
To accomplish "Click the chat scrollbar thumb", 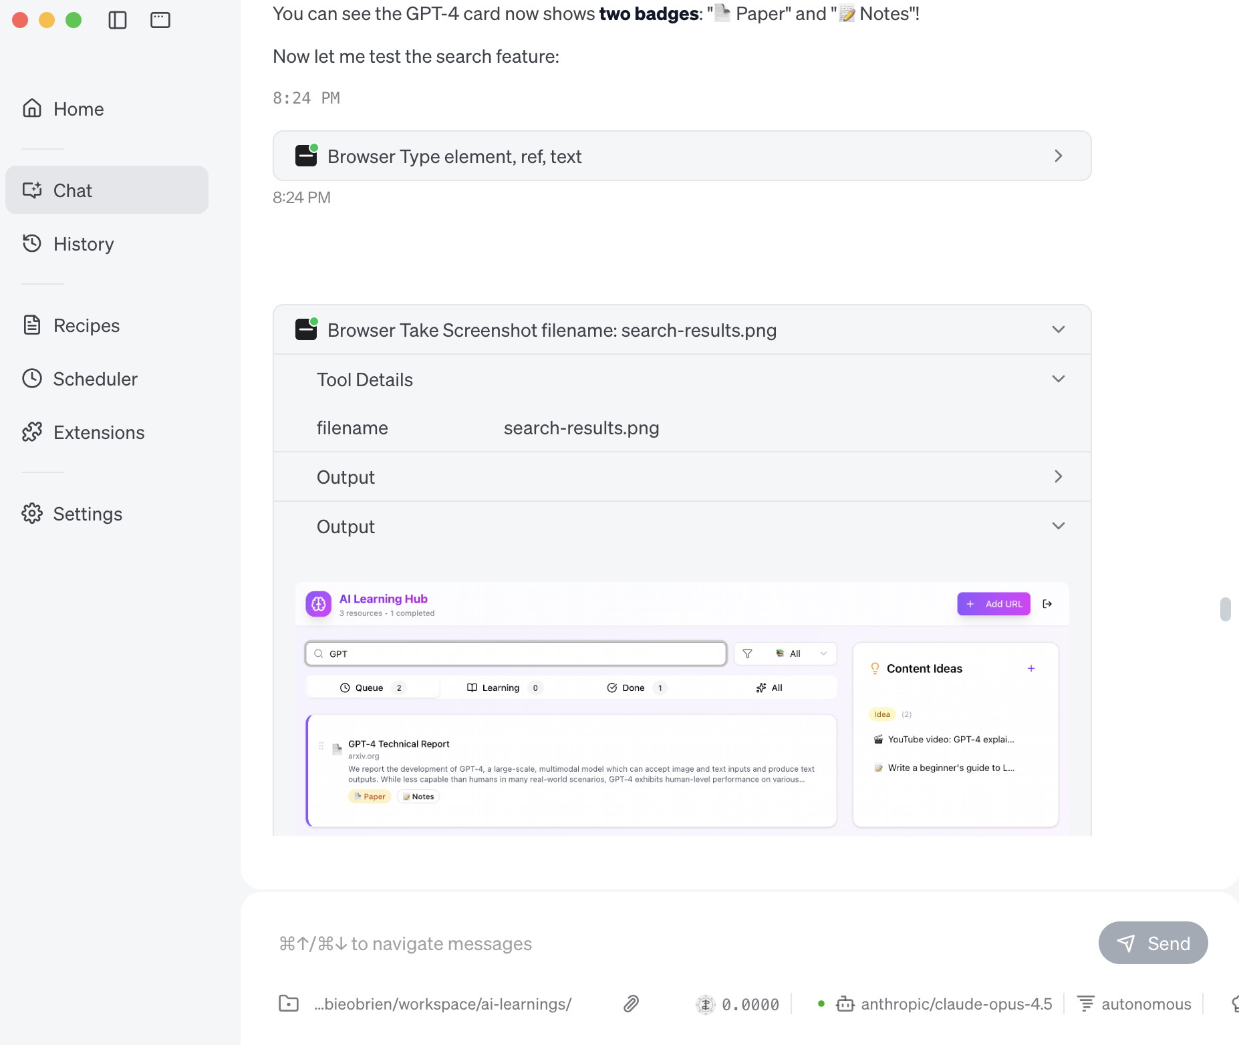I will coord(1225,609).
